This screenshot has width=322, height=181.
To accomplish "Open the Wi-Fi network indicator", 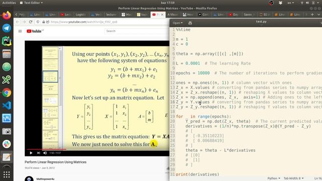I will coord(302,3).
